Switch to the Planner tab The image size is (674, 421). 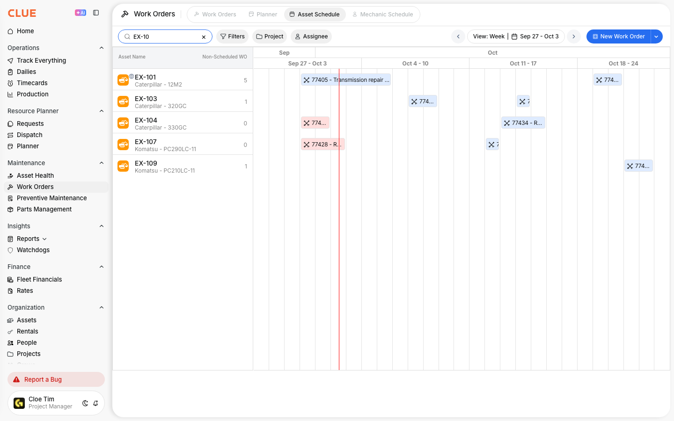tap(263, 15)
